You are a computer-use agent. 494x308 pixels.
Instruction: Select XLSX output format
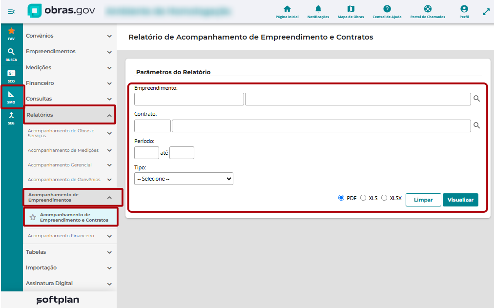384,198
